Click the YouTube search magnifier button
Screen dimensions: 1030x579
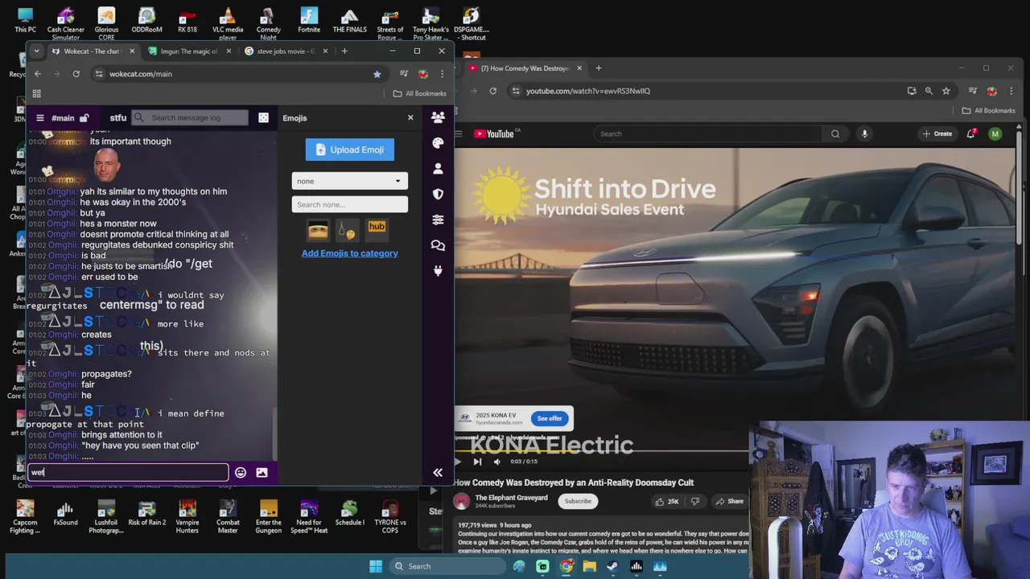coord(835,134)
